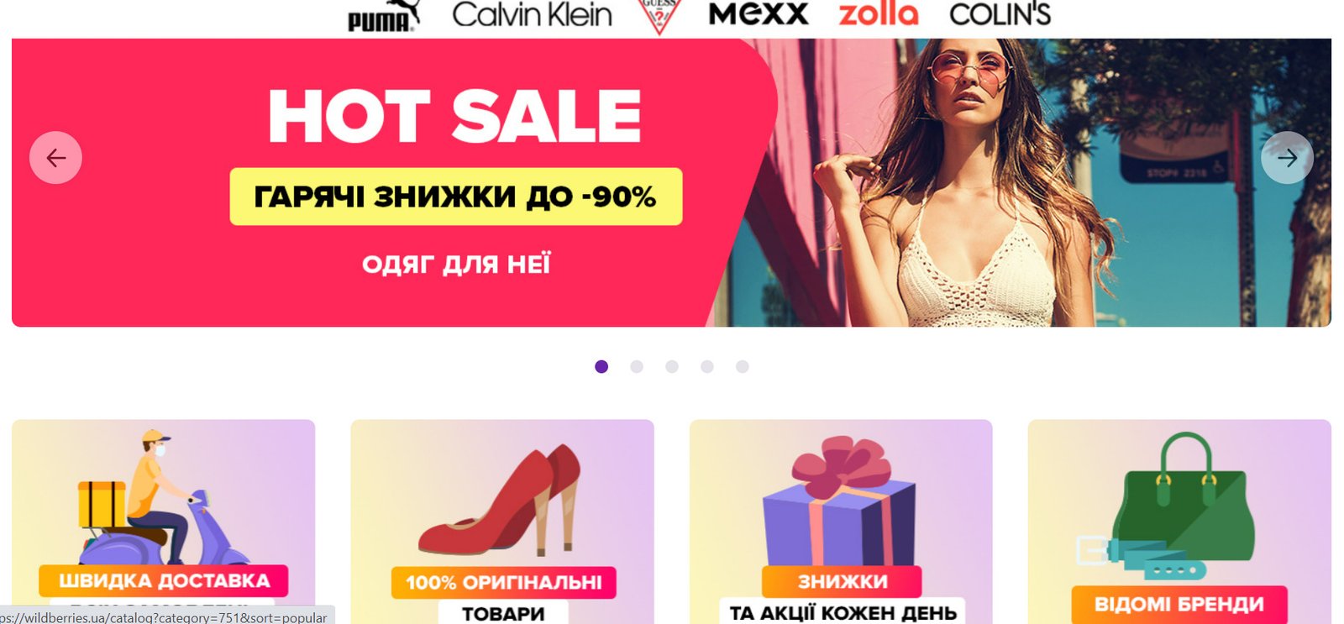Click the HOT SALE banner headline
Image resolution: width=1344 pixels, height=624 pixels.
(x=455, y=116)
